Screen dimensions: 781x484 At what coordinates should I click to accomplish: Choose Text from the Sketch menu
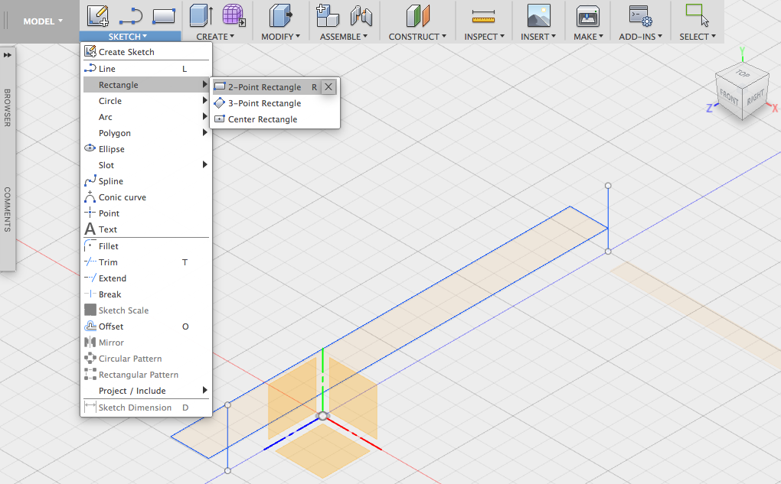146,229
